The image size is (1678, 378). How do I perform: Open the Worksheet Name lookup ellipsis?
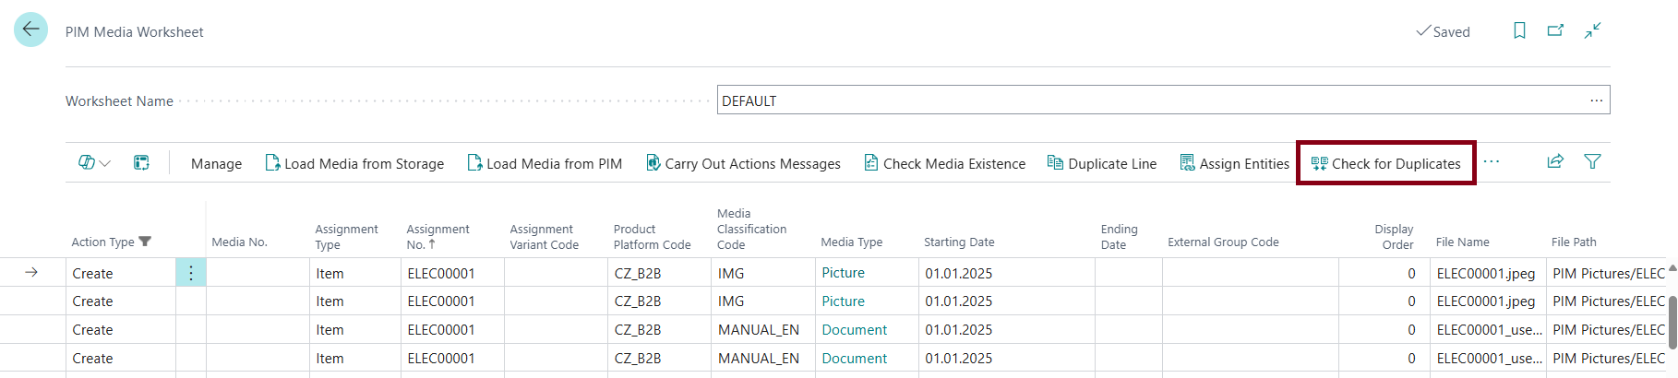click(x=1596, y=100)
